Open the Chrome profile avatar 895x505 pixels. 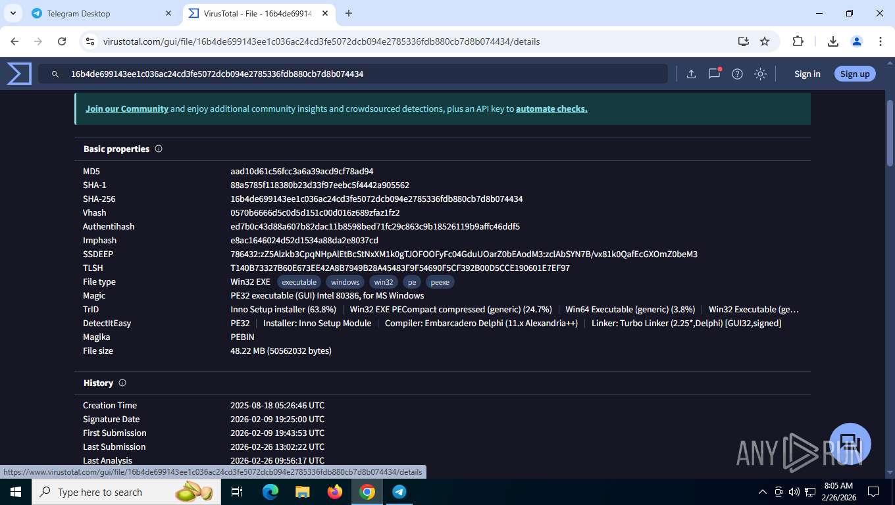click(857, 41)
